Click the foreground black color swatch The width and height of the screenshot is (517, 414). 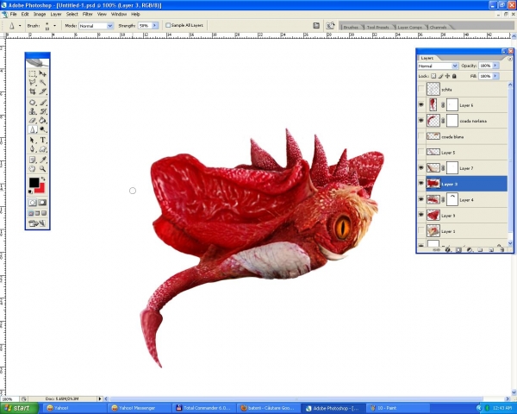pos(34,183)
